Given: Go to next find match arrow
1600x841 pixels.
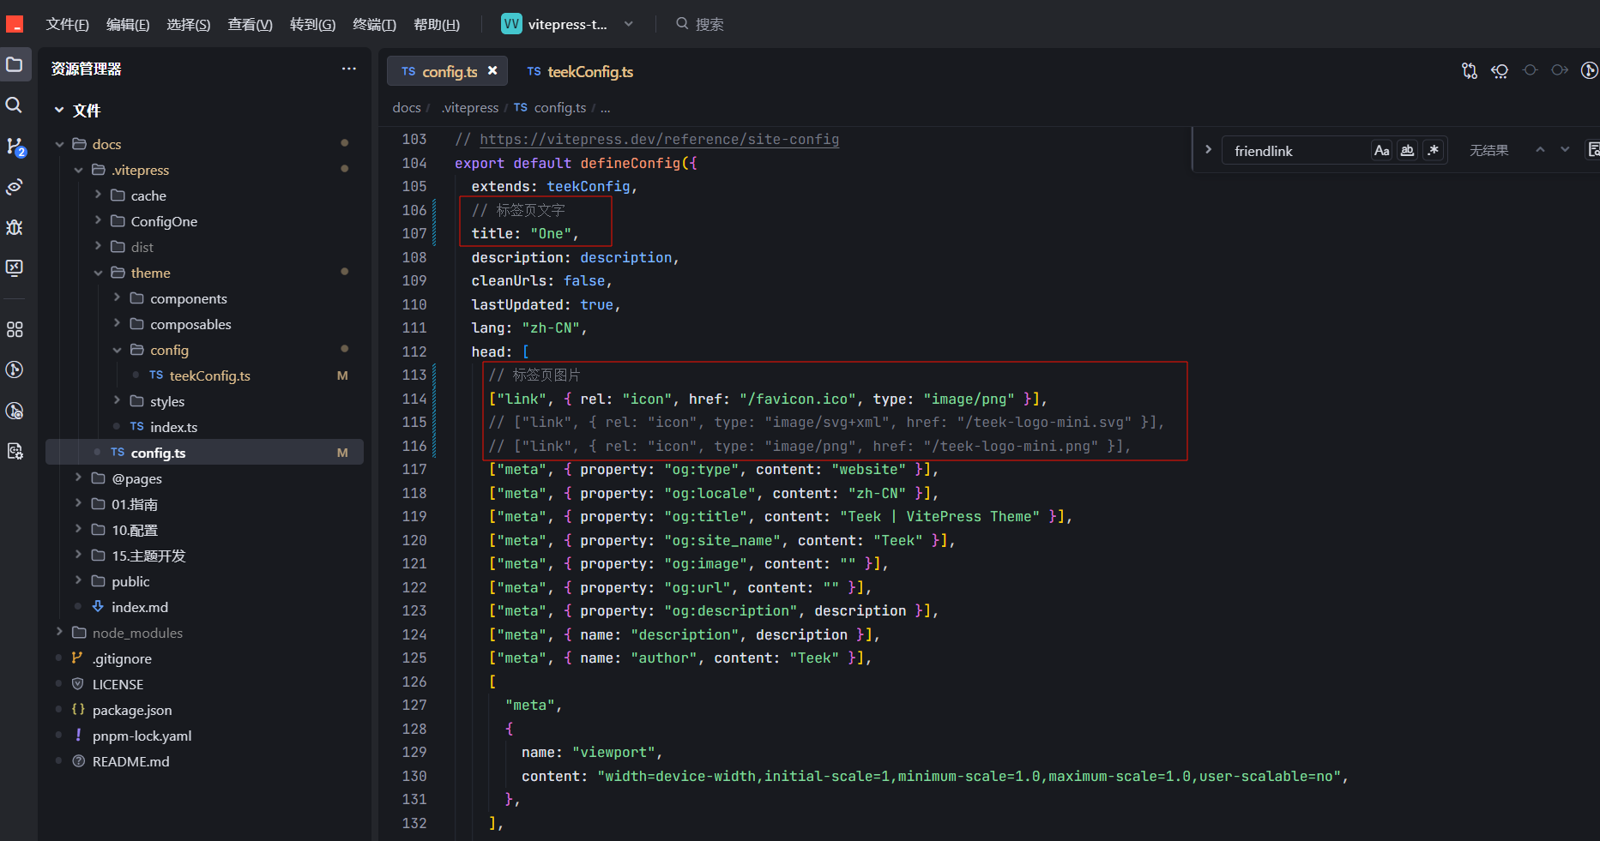Looking at the screenshot, I should pyautogui.click(x=1565, y=150).
